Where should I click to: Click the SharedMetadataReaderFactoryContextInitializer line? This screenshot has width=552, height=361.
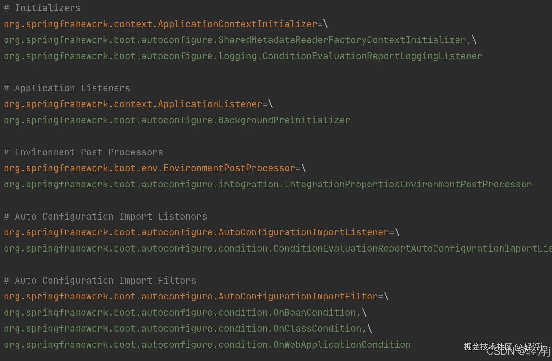coord(240,40)
